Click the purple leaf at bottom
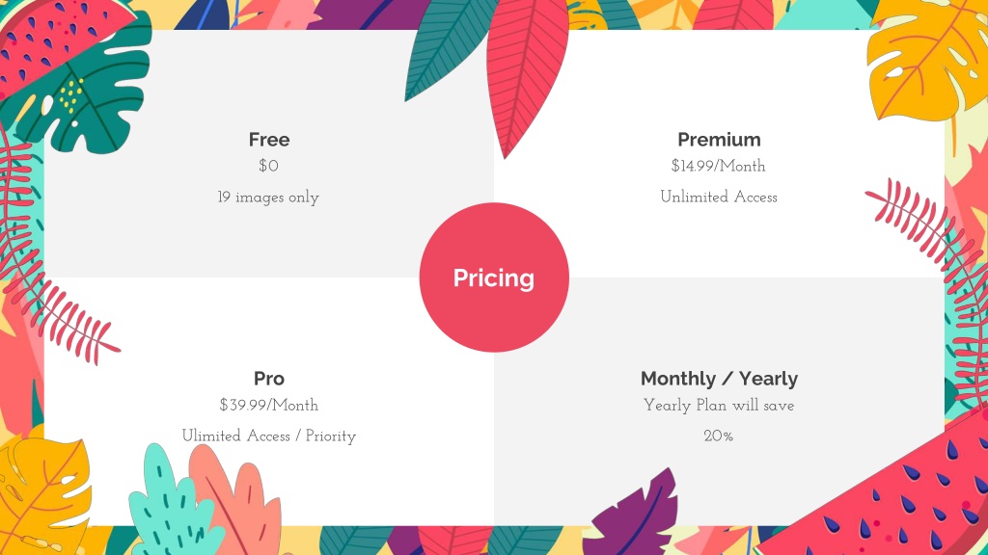Viewport: 988px width, 555px height. 633,513
